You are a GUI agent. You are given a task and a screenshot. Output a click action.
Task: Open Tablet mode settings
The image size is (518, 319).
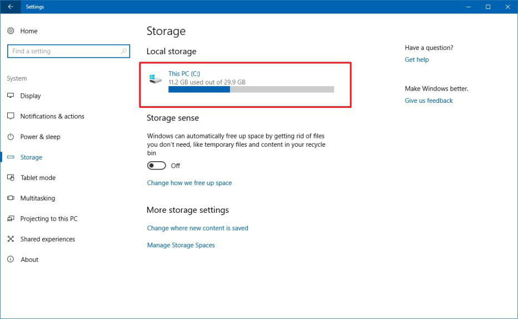click(x=38, y=178)
